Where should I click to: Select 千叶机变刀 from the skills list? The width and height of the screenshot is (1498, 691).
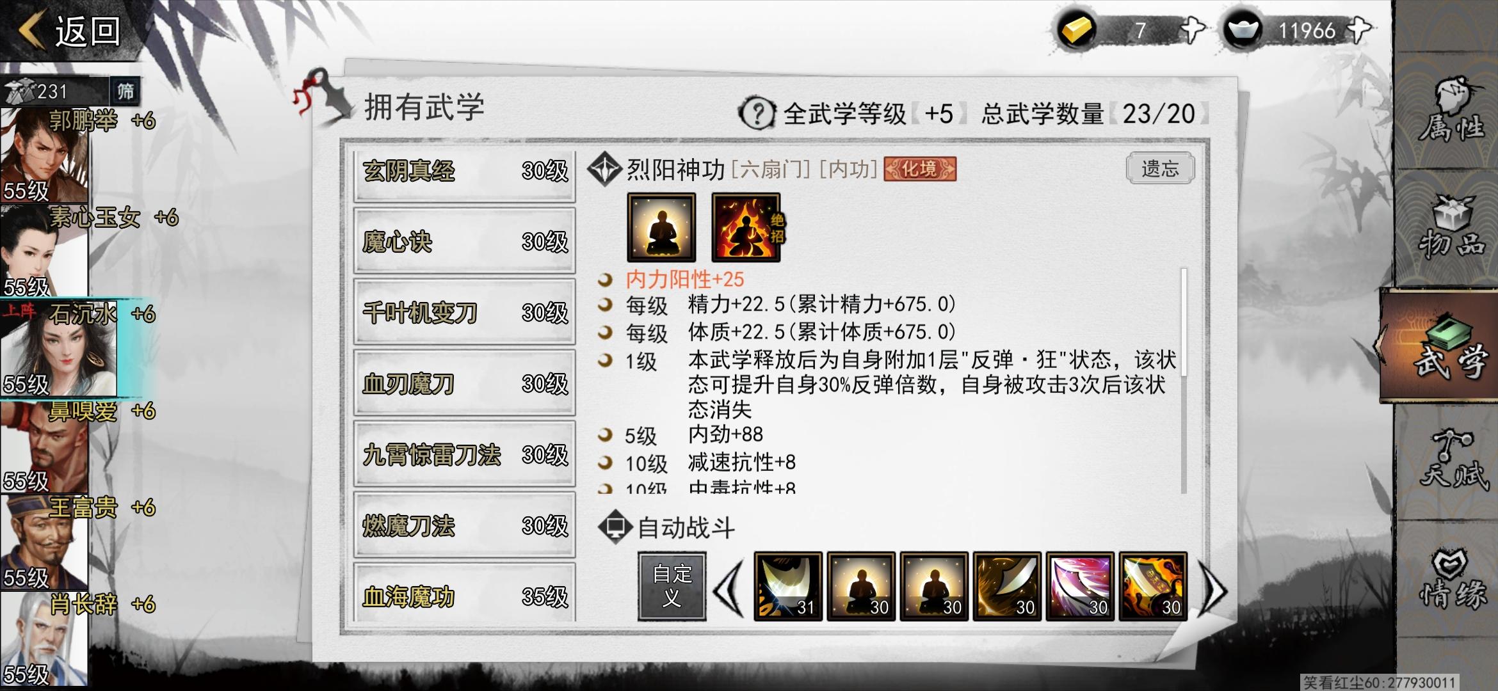465,312
